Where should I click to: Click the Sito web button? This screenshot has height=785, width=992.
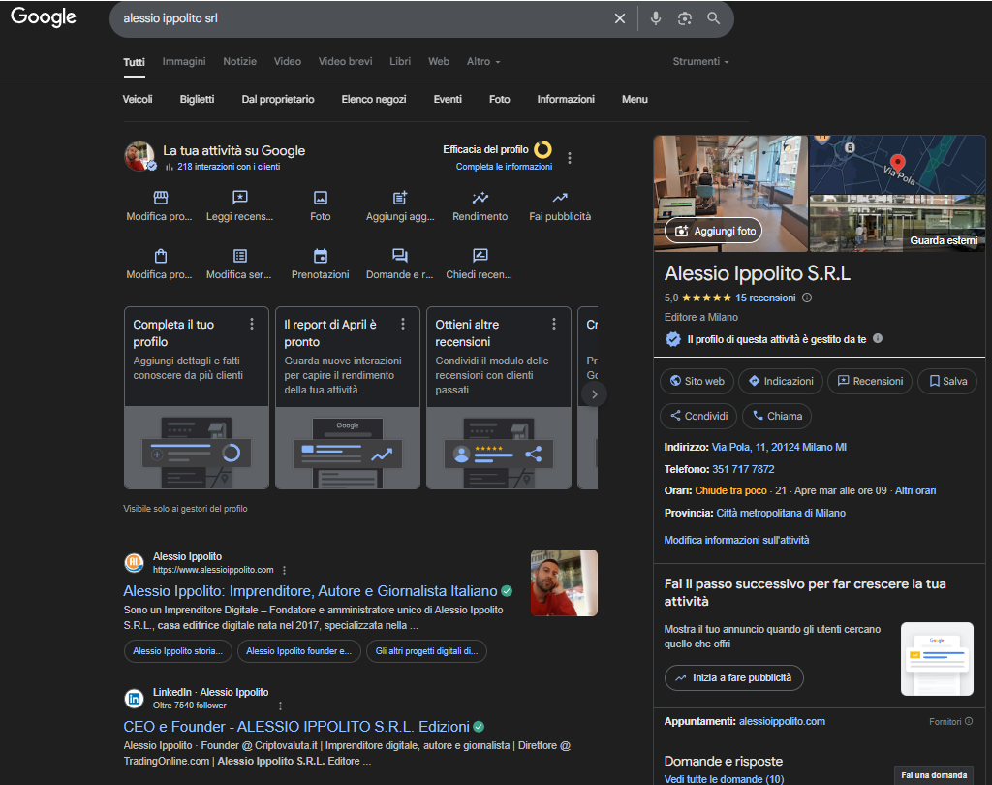pos(697,381)
